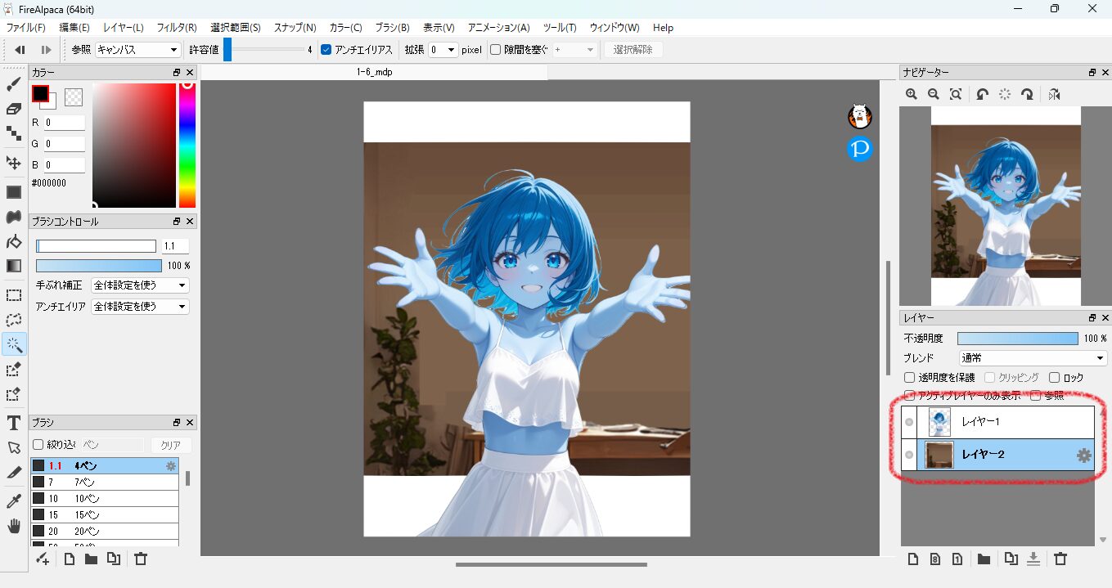
Task: Activate the Move tool
Action: [x=14, y=163]
